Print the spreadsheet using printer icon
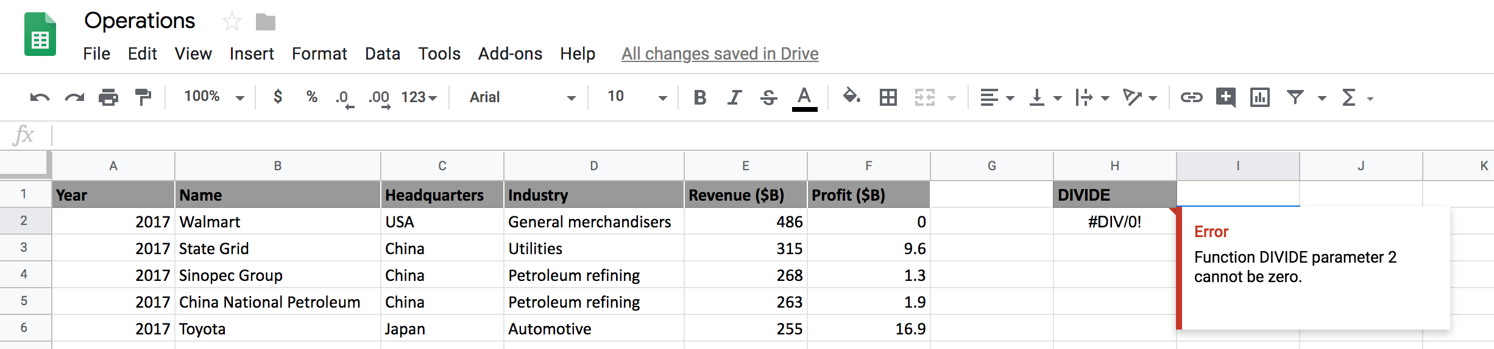 109,97
